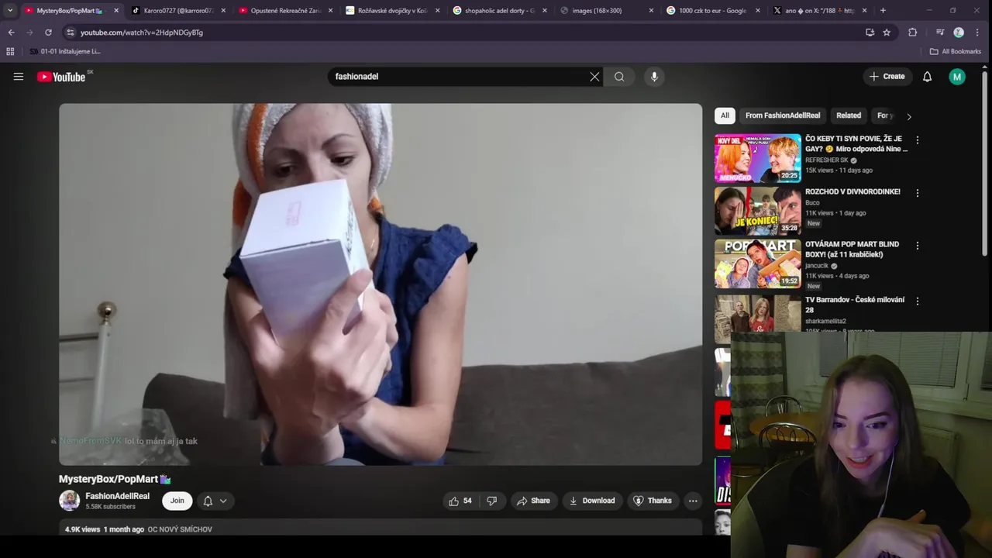Open the 01-01 Inštalujeme bookmark

[65, 51]
